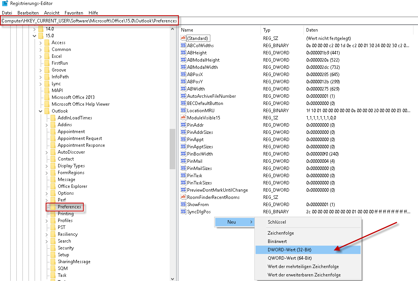Click the ShowFrom value icon

pos(183,204)
